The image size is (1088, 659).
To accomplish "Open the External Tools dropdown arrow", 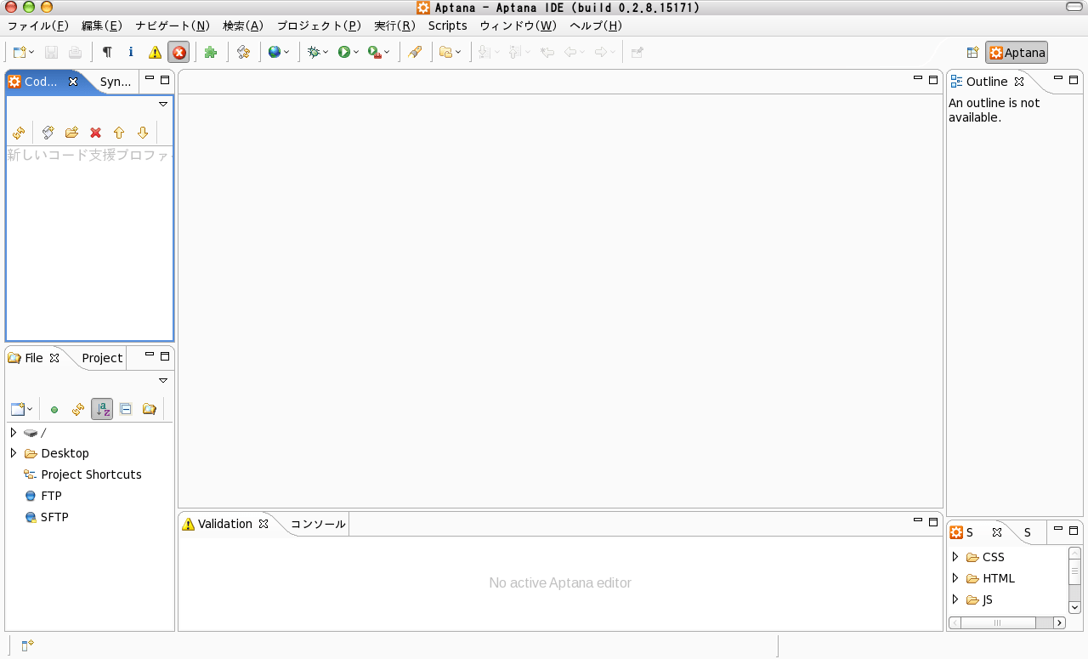I will pos(387,52).
